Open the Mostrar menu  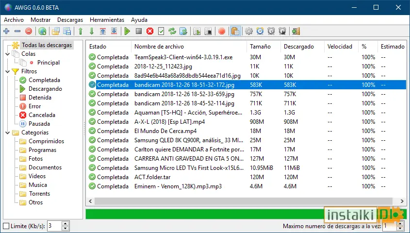(41, 20)
